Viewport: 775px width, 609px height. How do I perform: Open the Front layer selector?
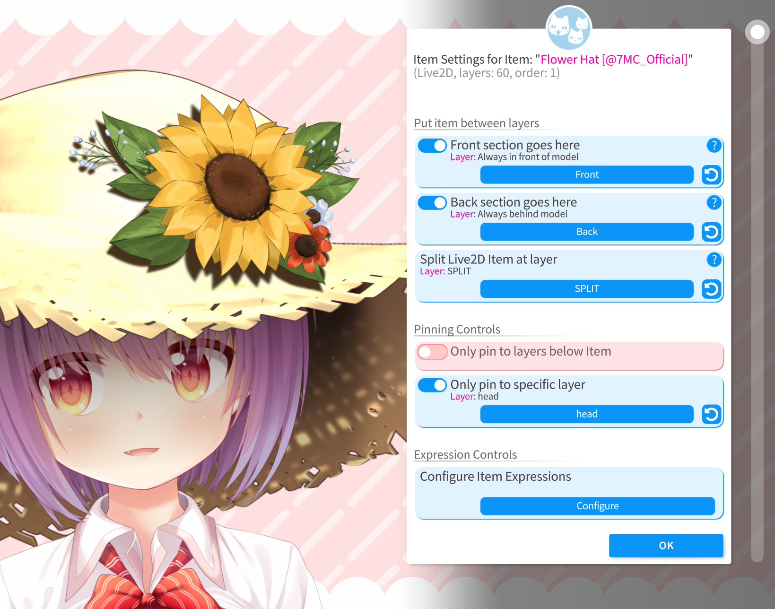(587, 175)
